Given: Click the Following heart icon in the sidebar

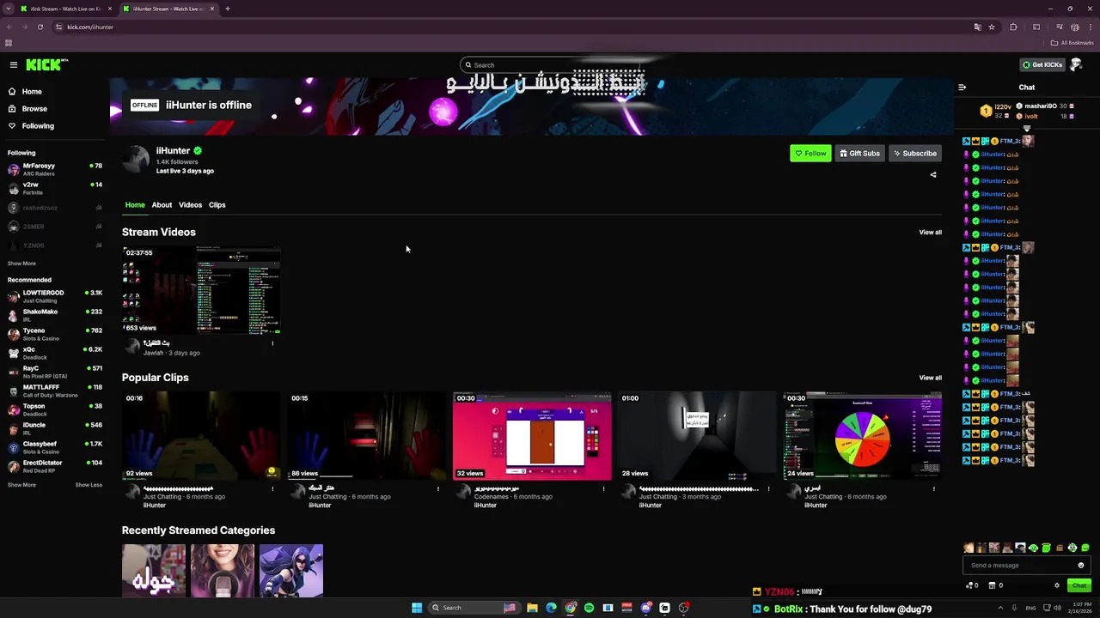Looking at the screenshot, I should click(x=12, y=126).
